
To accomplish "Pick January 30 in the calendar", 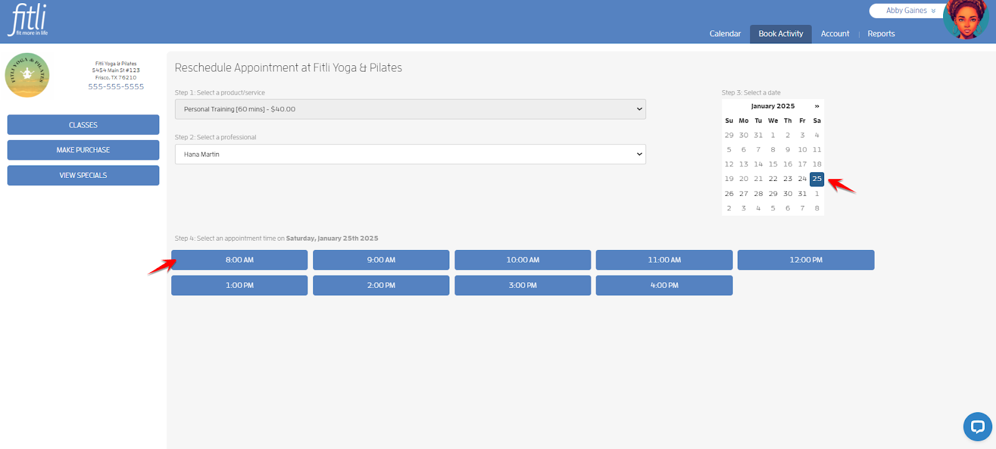I will coord(787,193).
